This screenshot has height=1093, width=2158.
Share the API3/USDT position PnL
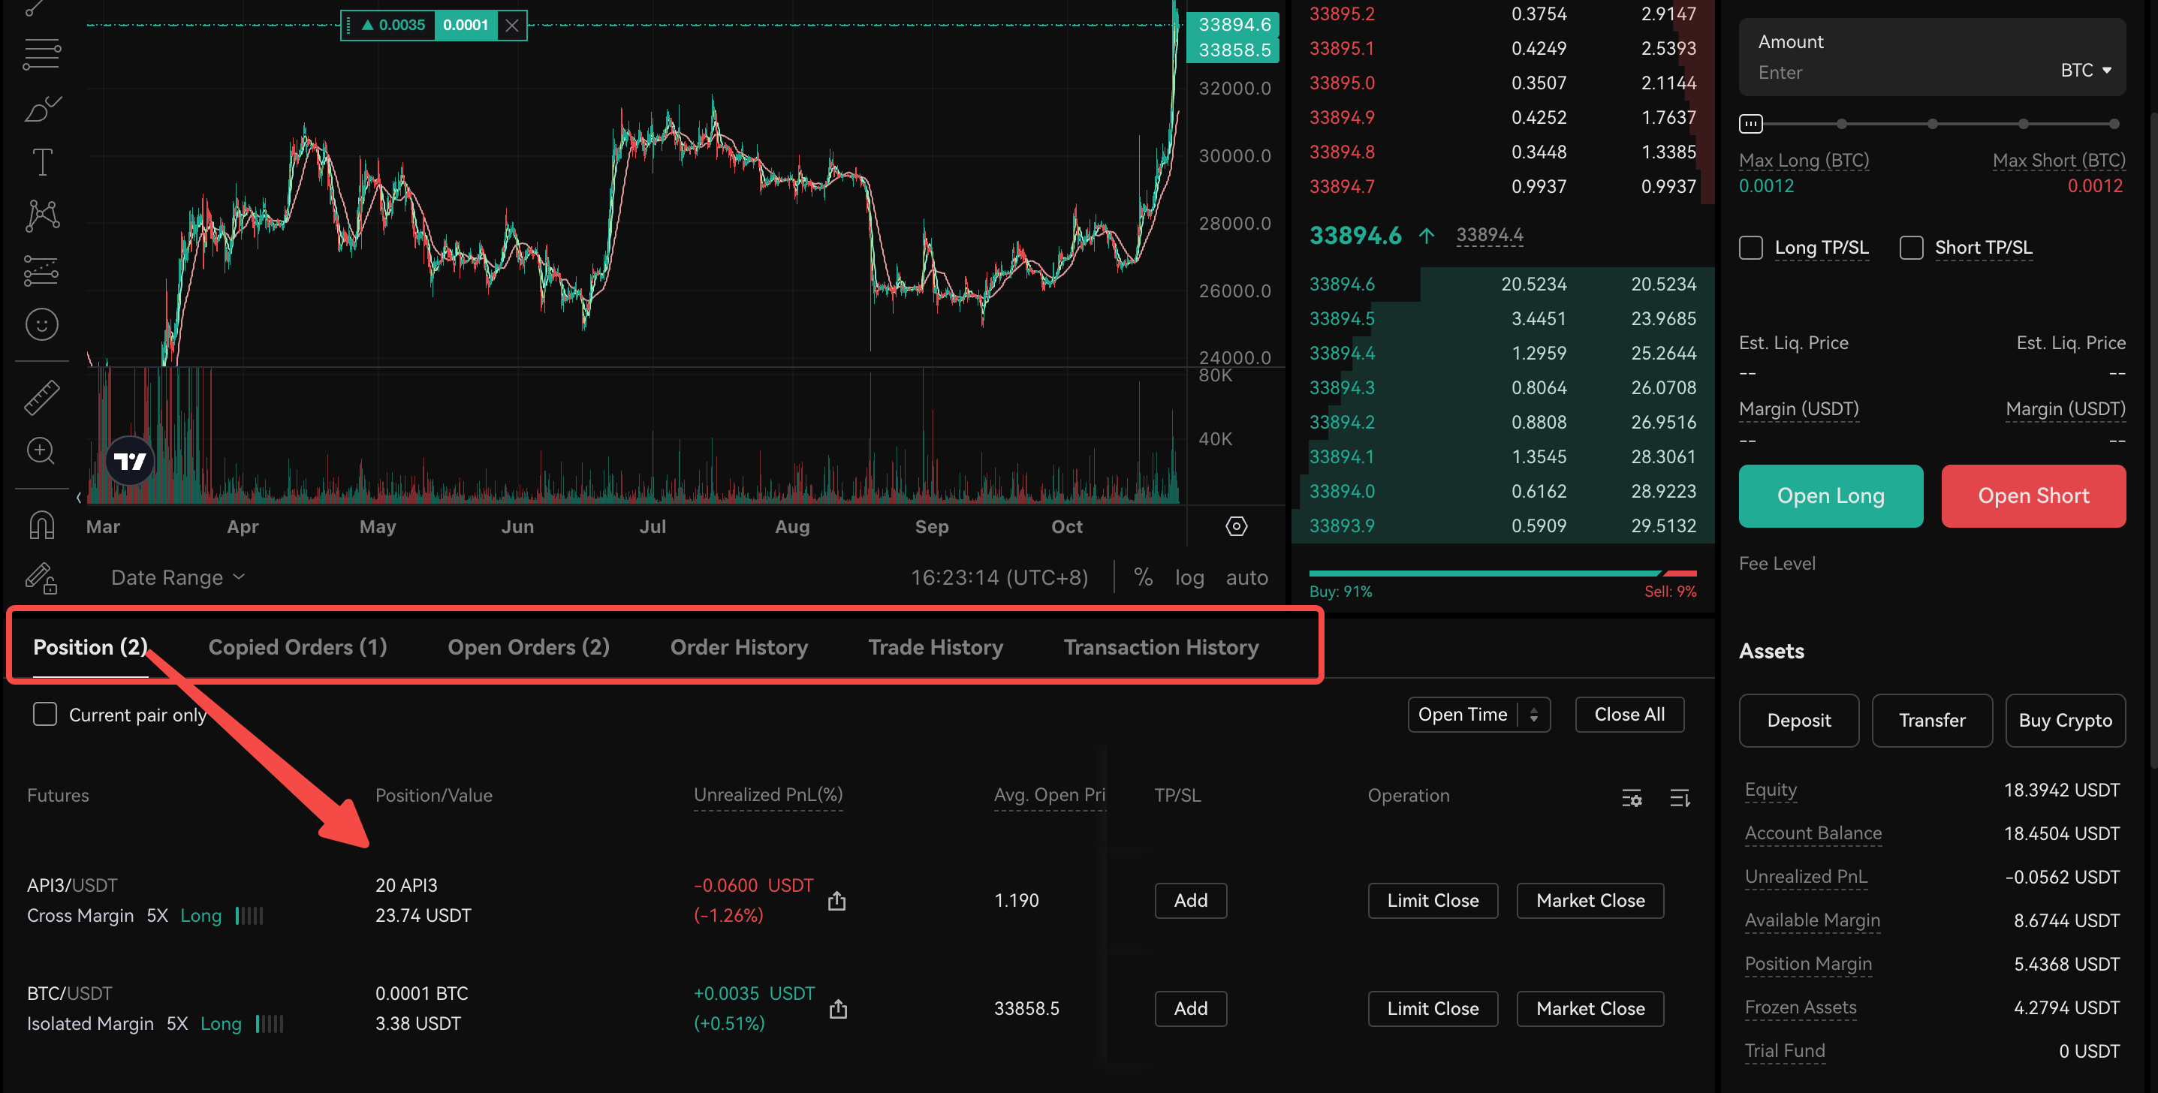pos(836,902)
